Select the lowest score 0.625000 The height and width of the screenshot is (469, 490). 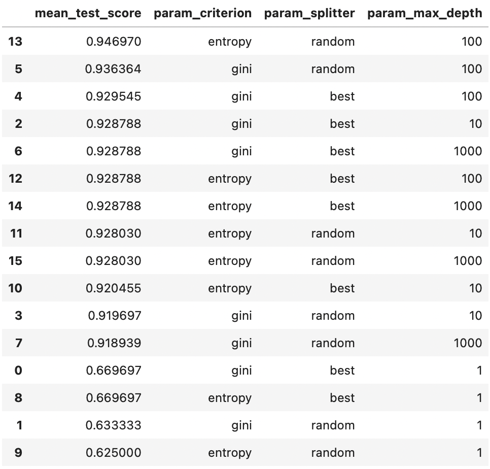(x=114, y=452)
